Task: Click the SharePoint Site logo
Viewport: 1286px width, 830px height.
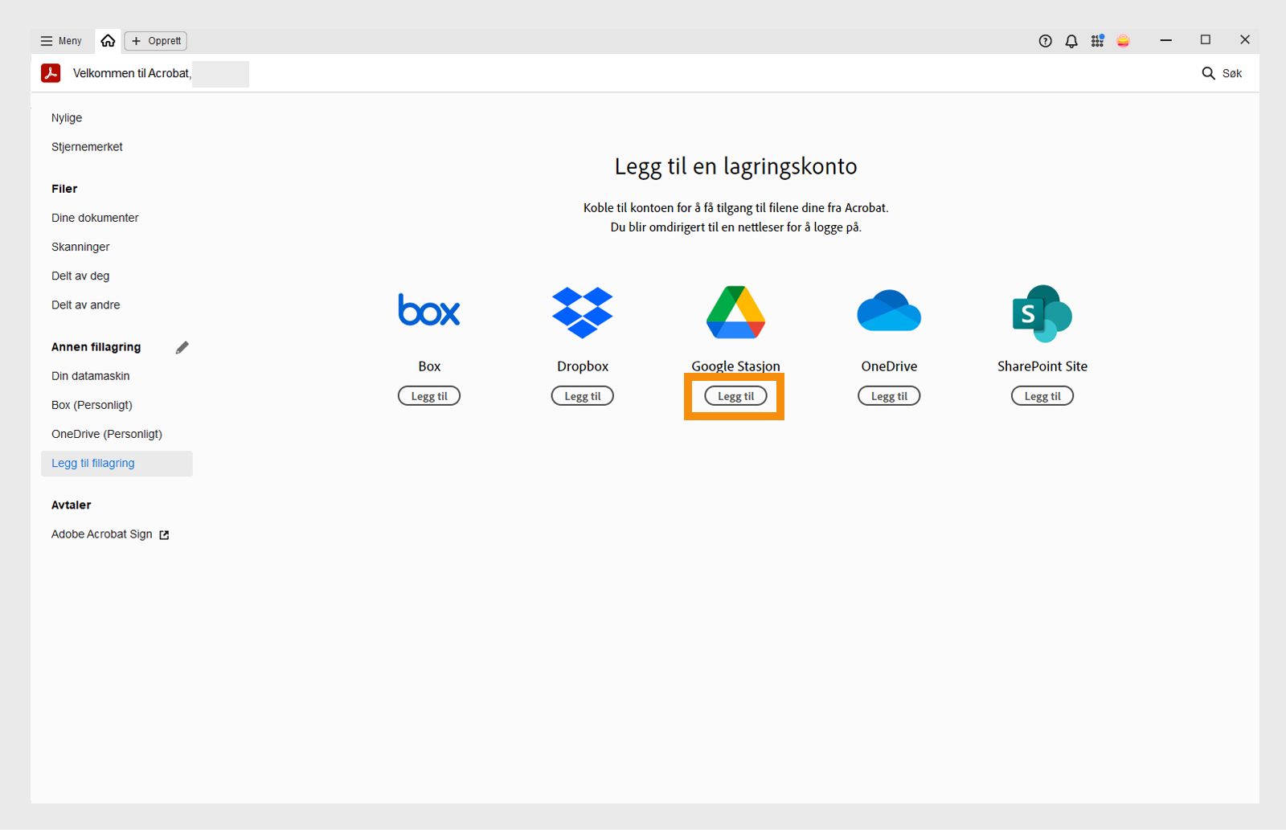Action: [x=1042, y=313]
